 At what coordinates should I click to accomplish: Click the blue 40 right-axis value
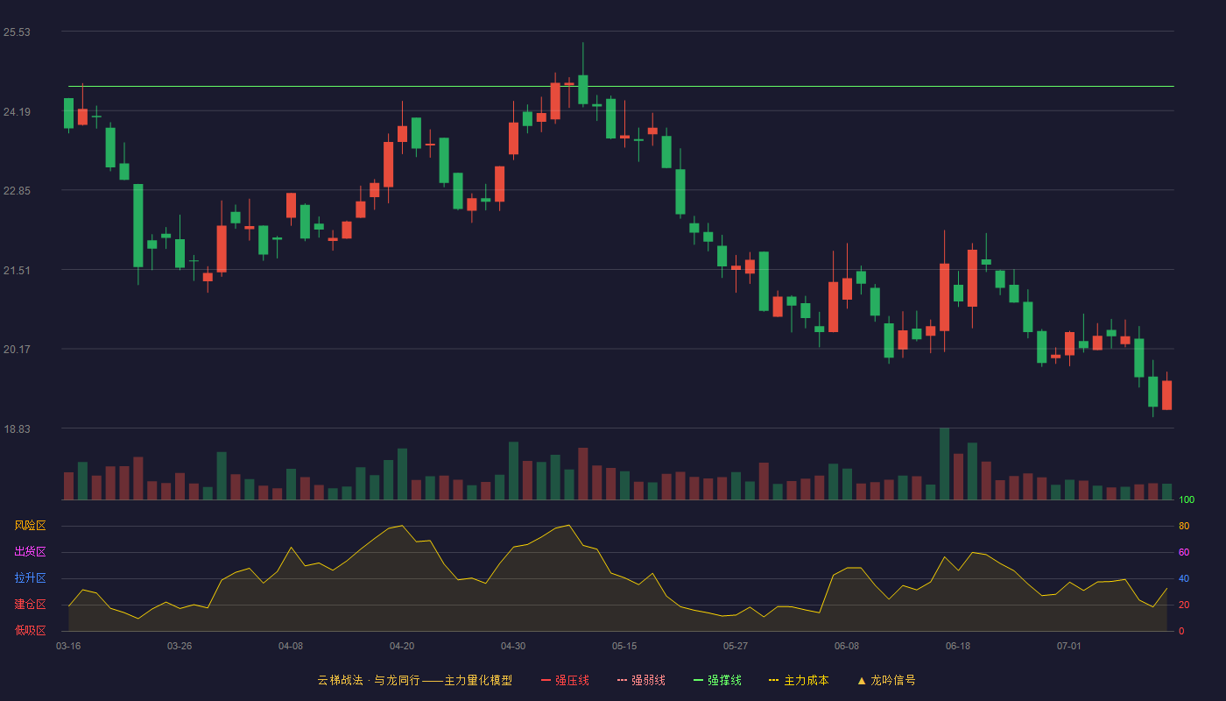point(1184,578)
